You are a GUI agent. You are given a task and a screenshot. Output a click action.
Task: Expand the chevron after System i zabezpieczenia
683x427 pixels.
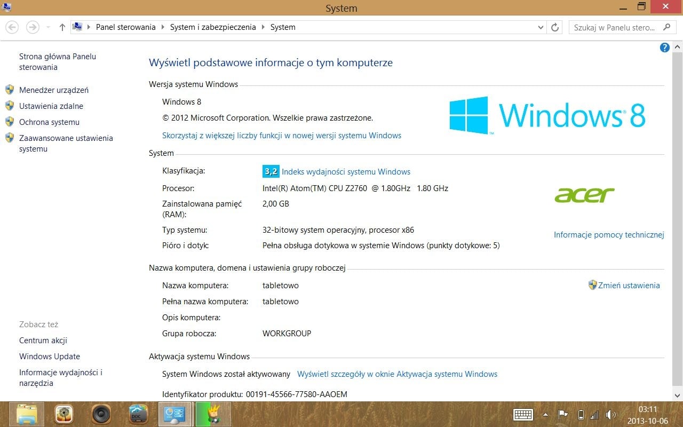(263, 27)
